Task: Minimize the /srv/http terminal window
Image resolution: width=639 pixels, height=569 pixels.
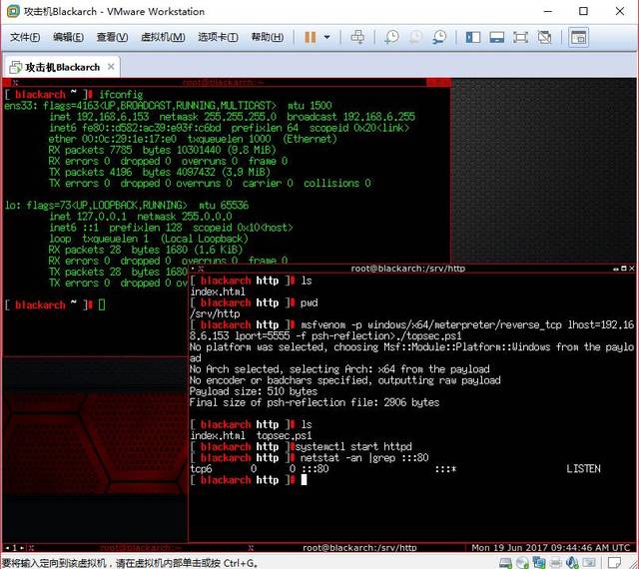Action: coord(616,269)
